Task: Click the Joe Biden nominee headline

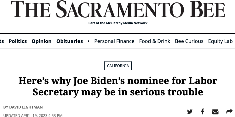Action: pos(118,86)
